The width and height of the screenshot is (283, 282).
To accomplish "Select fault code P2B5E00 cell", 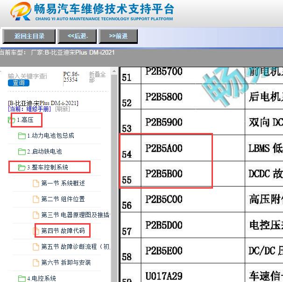I will click(193, 250).
